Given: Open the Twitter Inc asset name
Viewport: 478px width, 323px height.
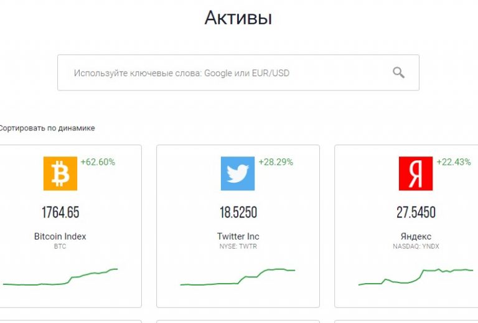Looking at the screenshot, I should coord(238,236).
